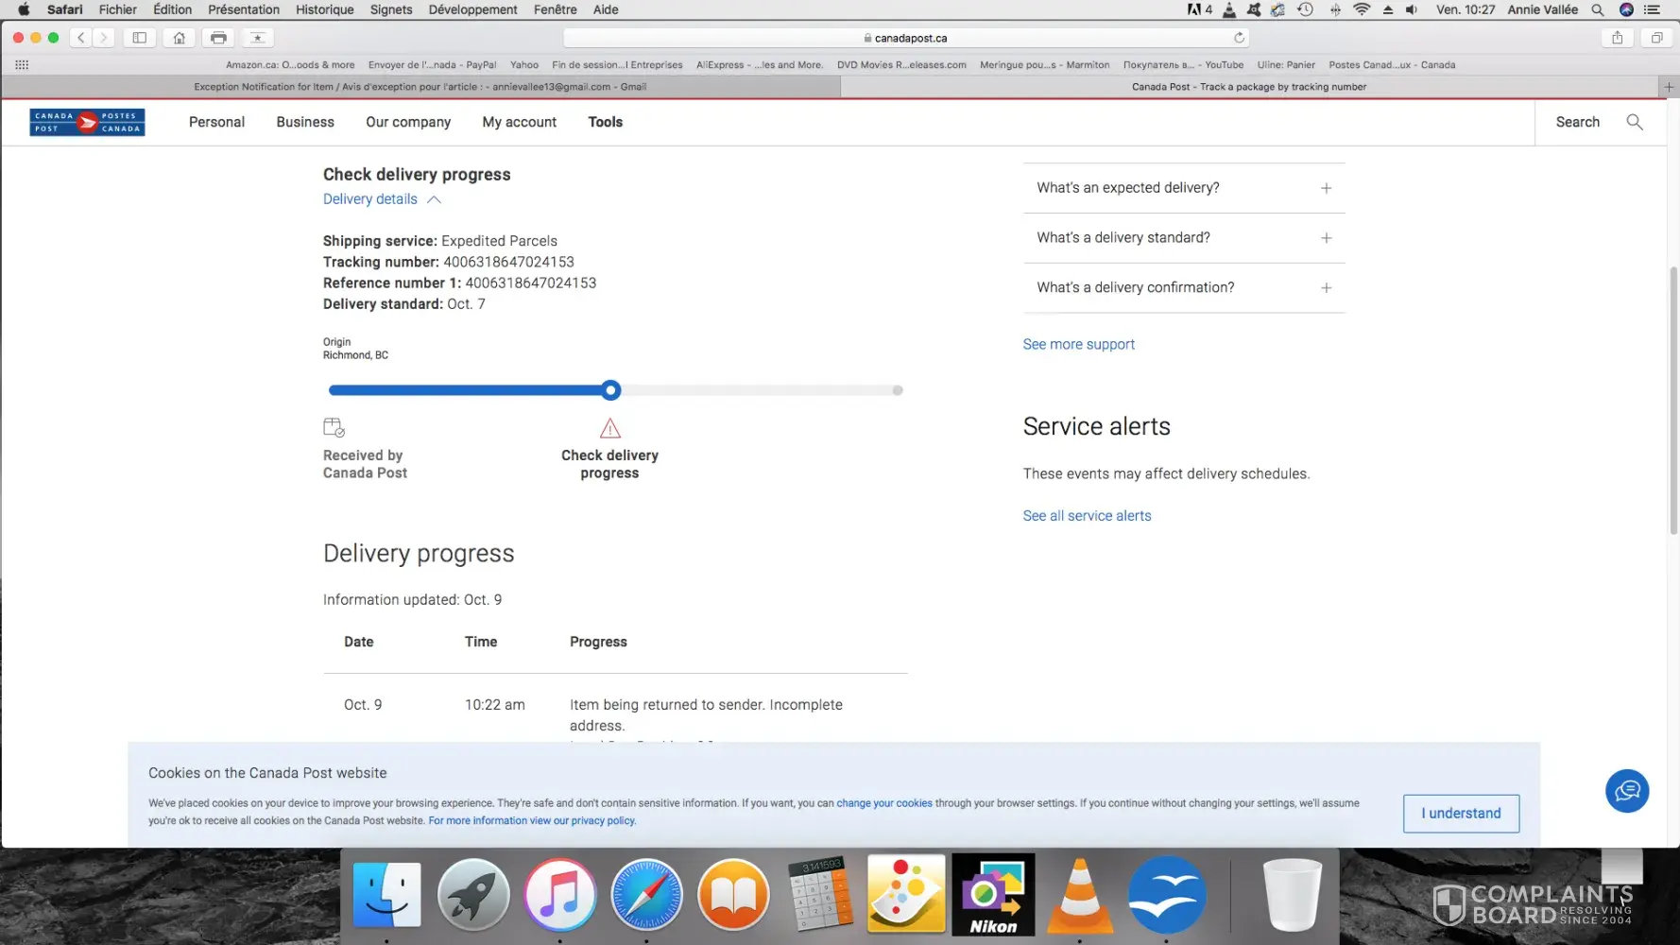Open the Tools navigation menu
The image size is (1680, 945).
tap(605, 122)
